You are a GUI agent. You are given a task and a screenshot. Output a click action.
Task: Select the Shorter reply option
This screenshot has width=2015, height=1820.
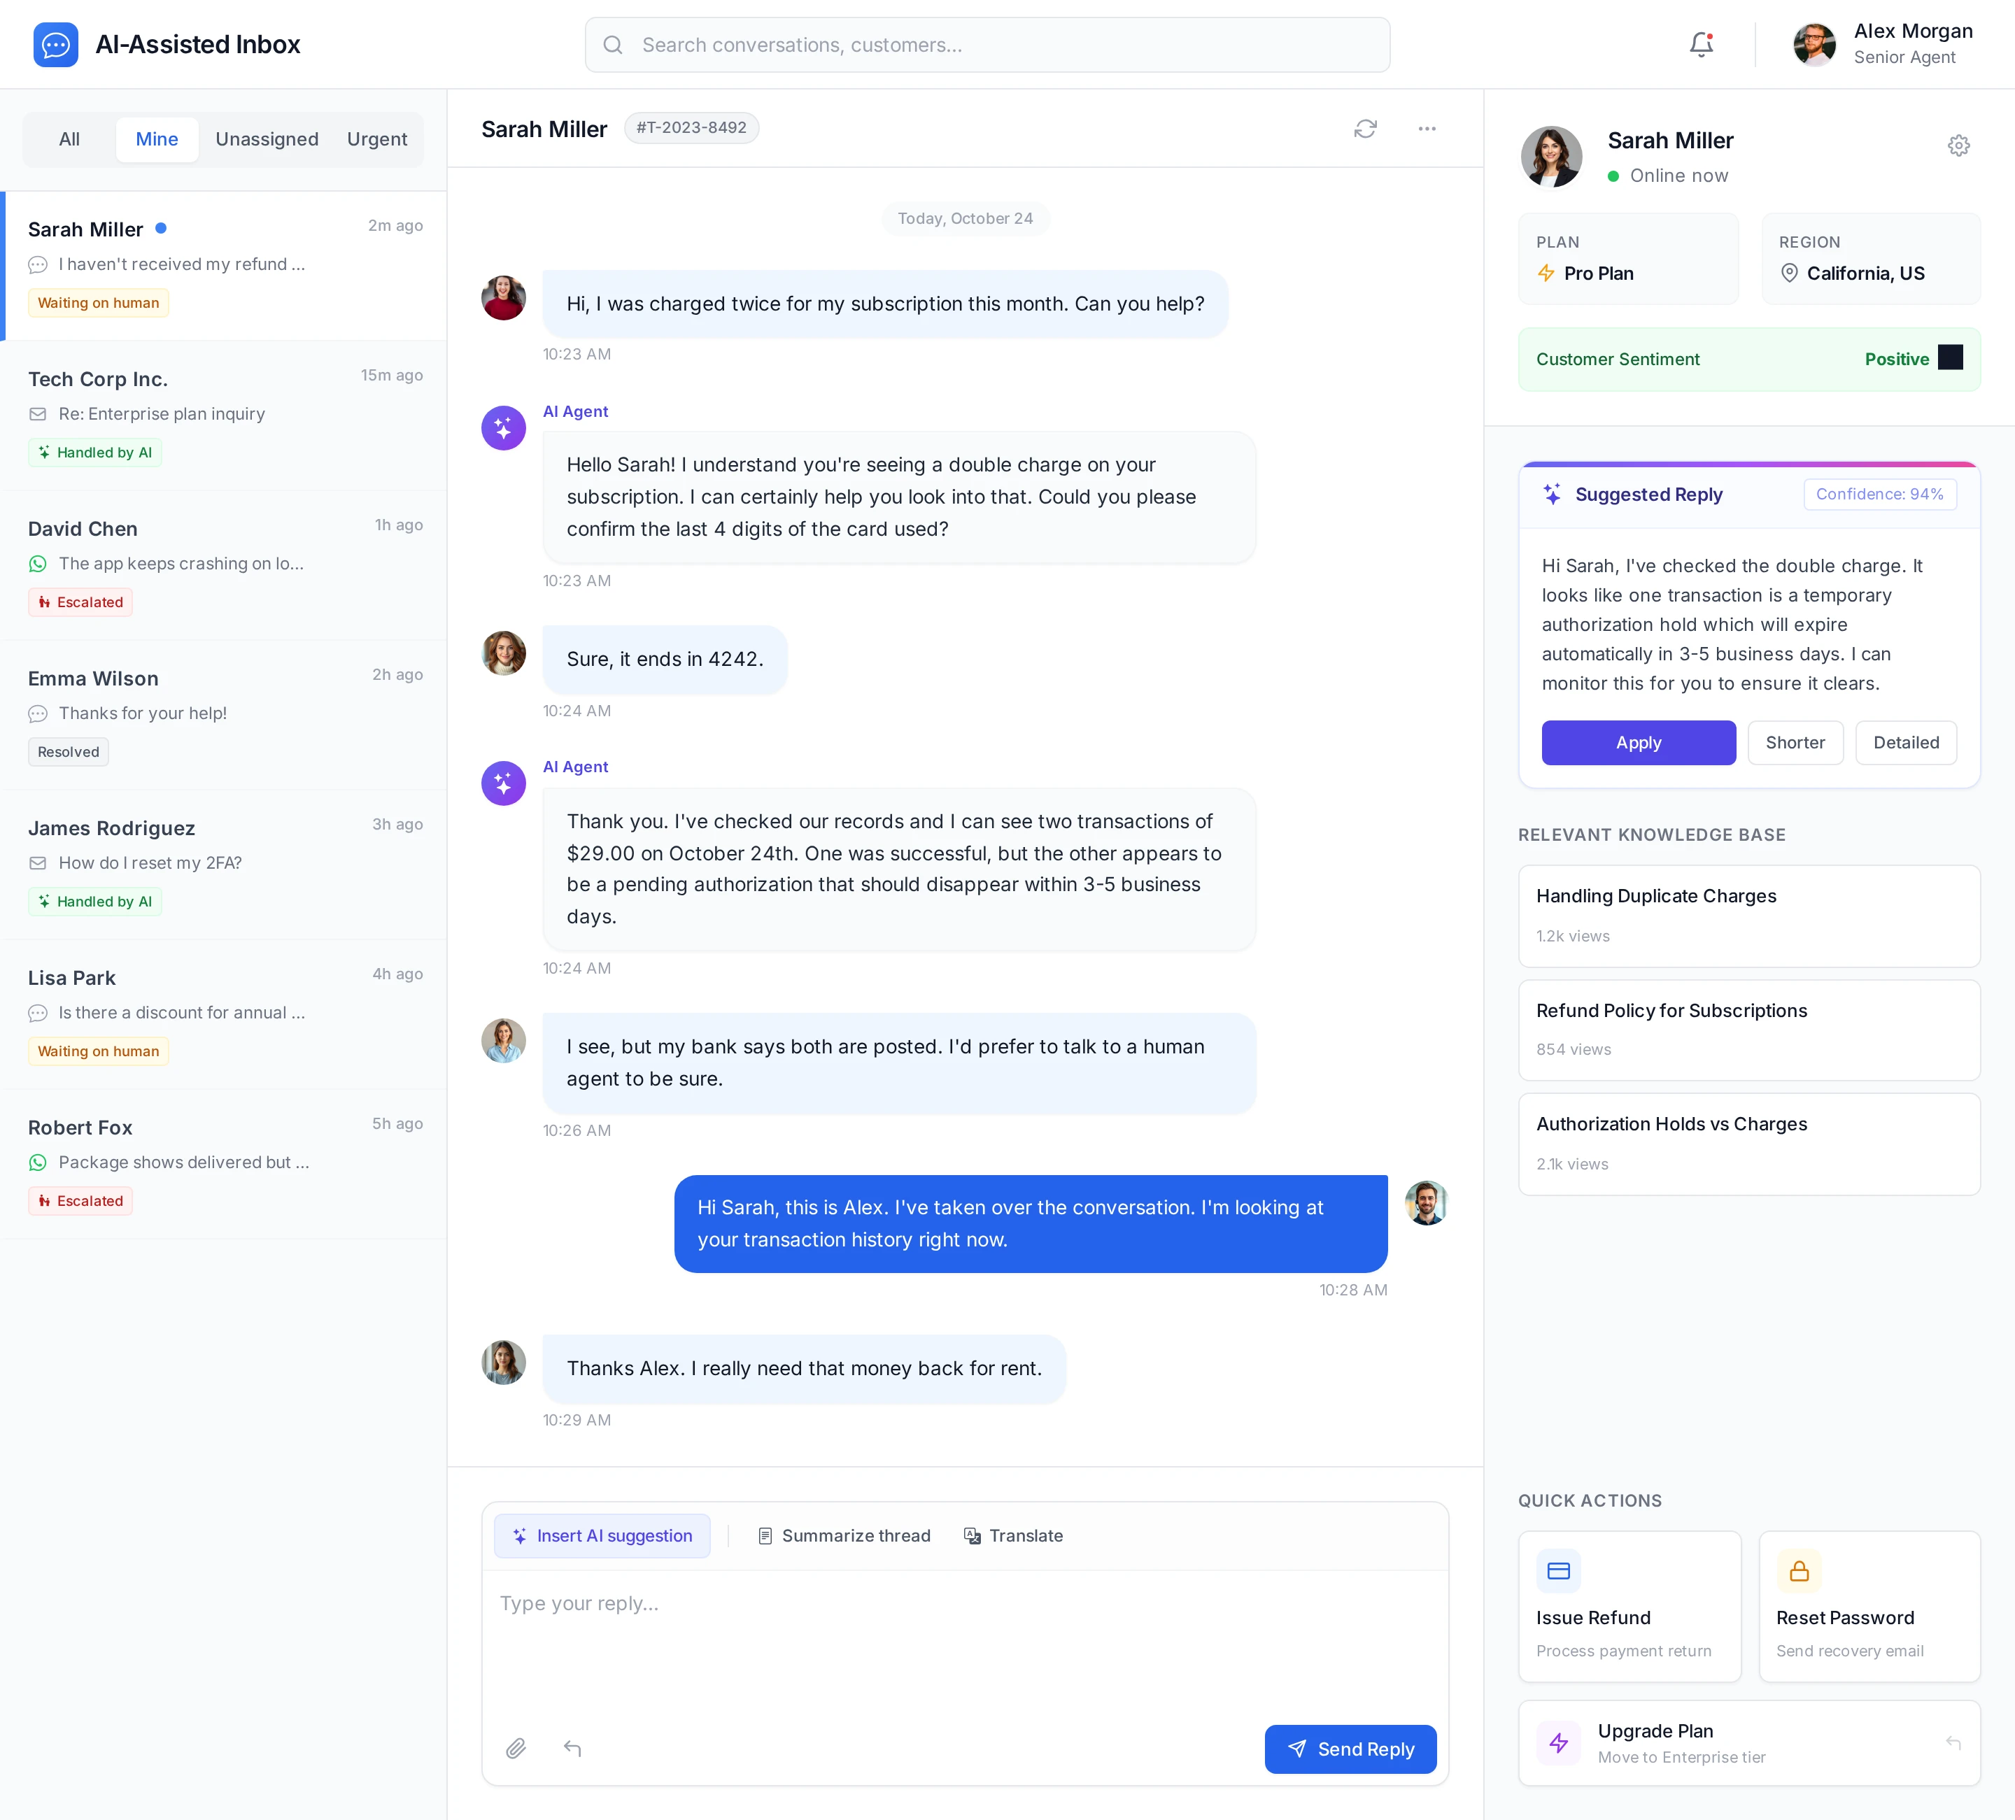coord(1795,743)
